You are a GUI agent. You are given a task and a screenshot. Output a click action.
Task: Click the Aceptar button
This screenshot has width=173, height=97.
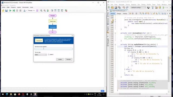[x=60, y=59]
